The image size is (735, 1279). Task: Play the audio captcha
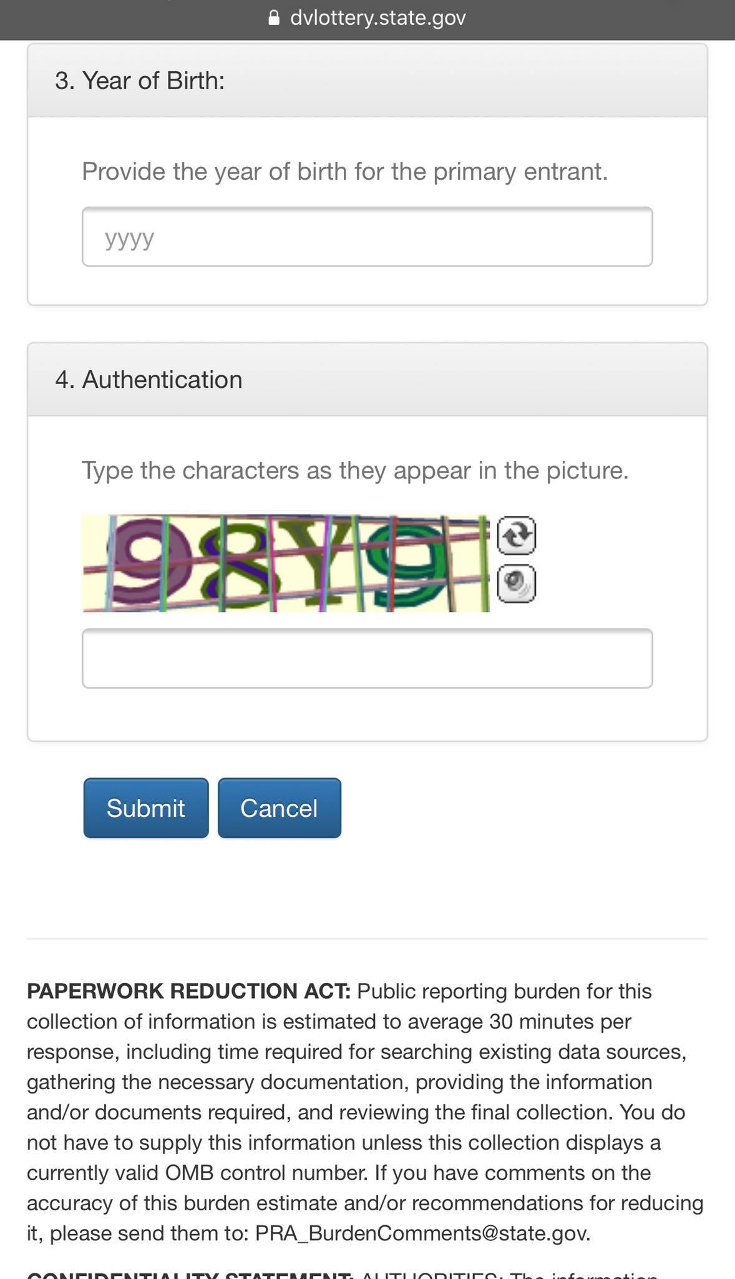point(517,583)
